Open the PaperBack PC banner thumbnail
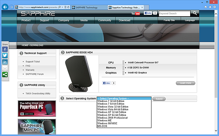Screen dimensions: 219x136 click(x=37, y=109)
